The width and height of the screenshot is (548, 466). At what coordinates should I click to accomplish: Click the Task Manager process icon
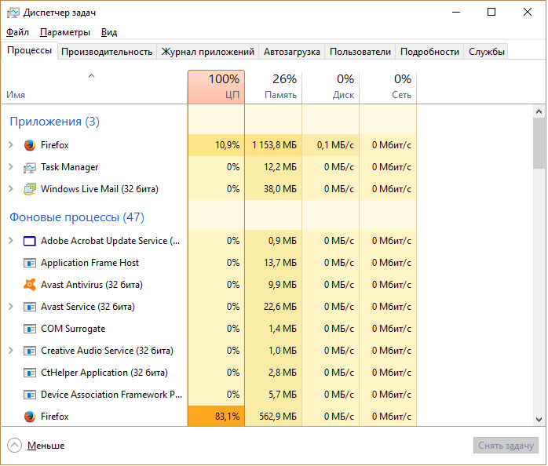(30, 167)
